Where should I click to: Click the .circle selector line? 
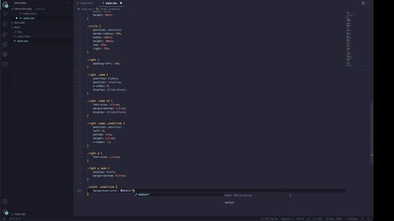click(94, 26)
